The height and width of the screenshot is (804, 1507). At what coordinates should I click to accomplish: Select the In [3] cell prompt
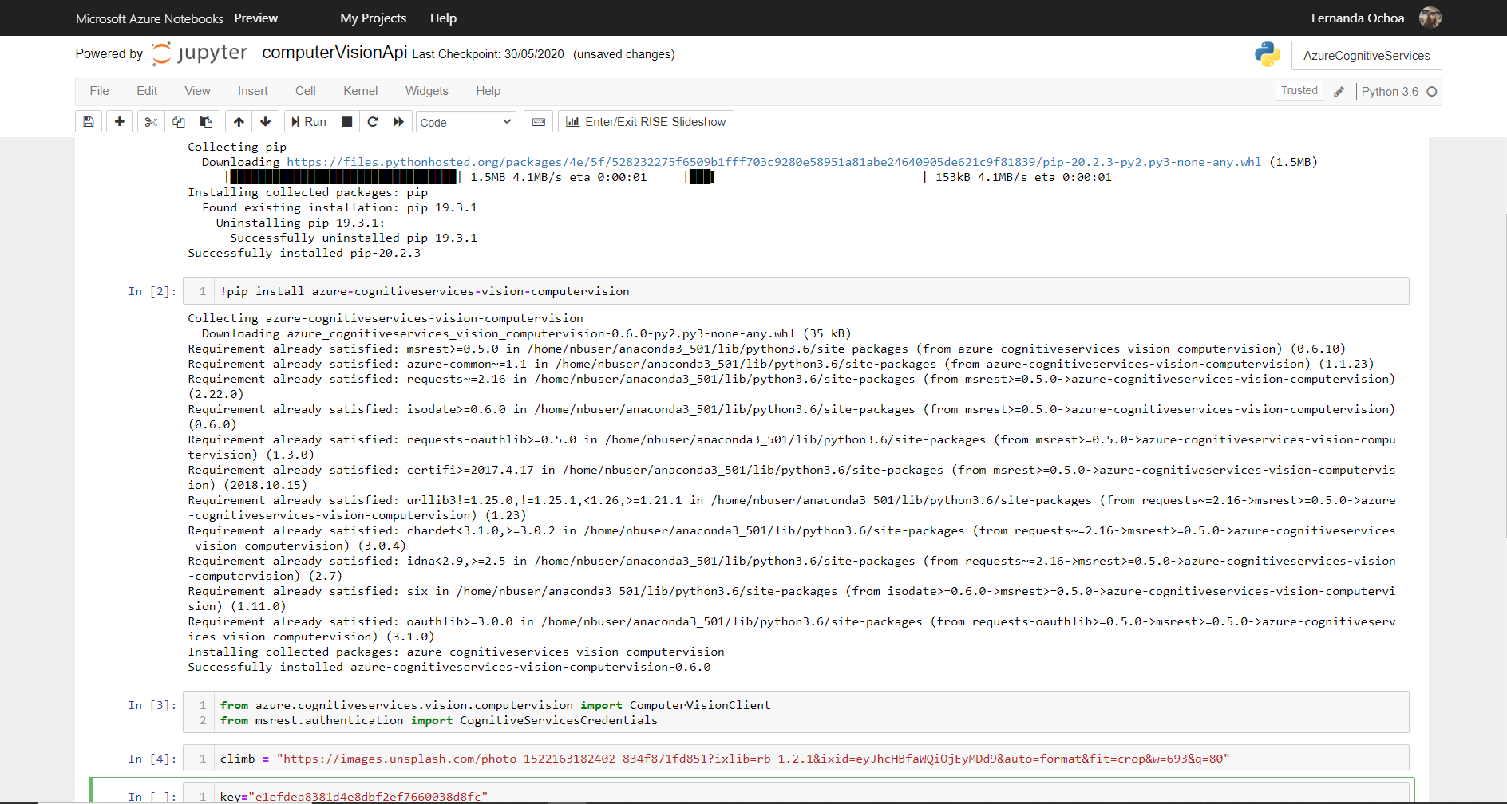tap(152, 705)
